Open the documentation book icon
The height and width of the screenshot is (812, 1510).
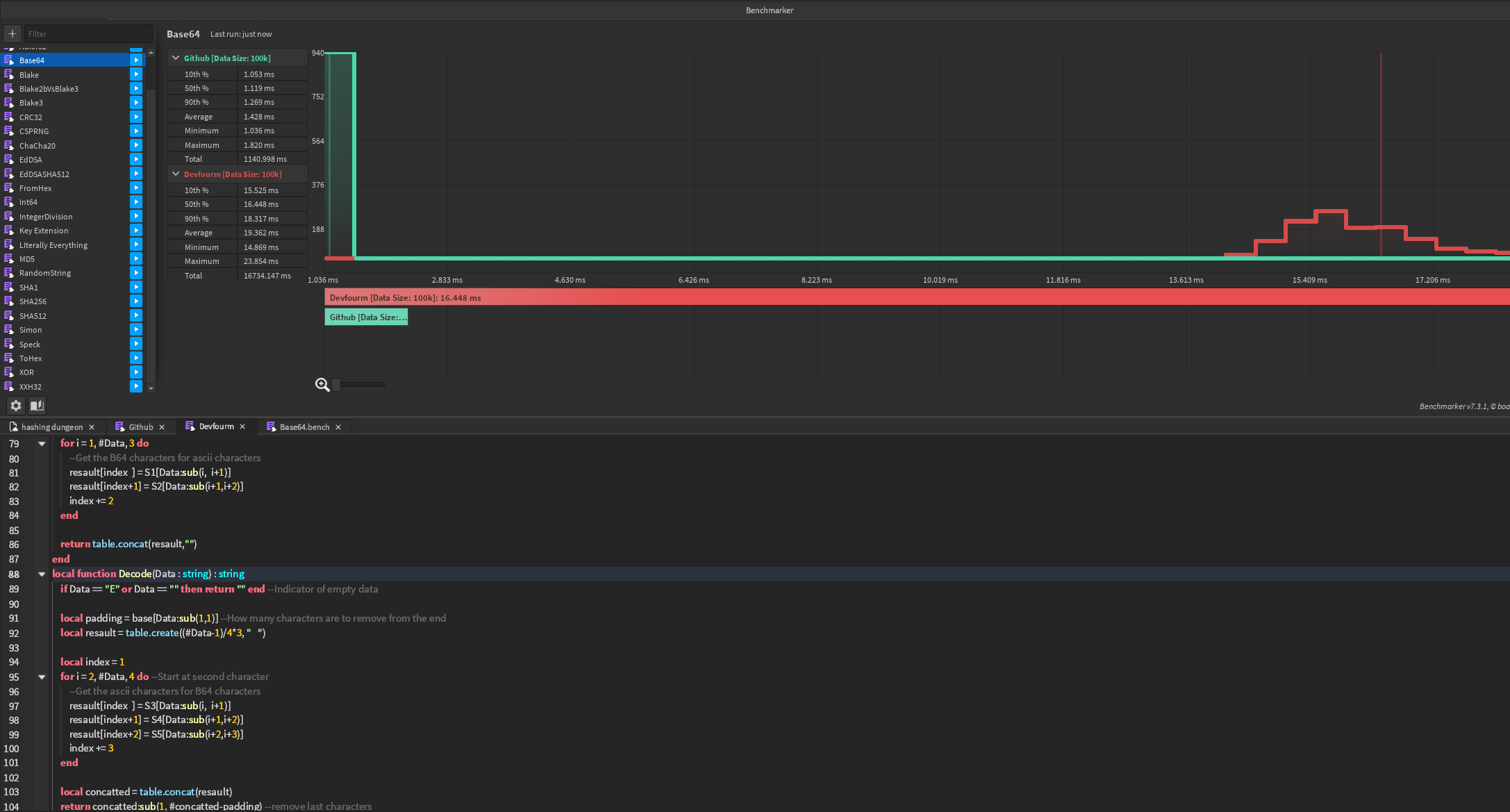tap(37, 406)
